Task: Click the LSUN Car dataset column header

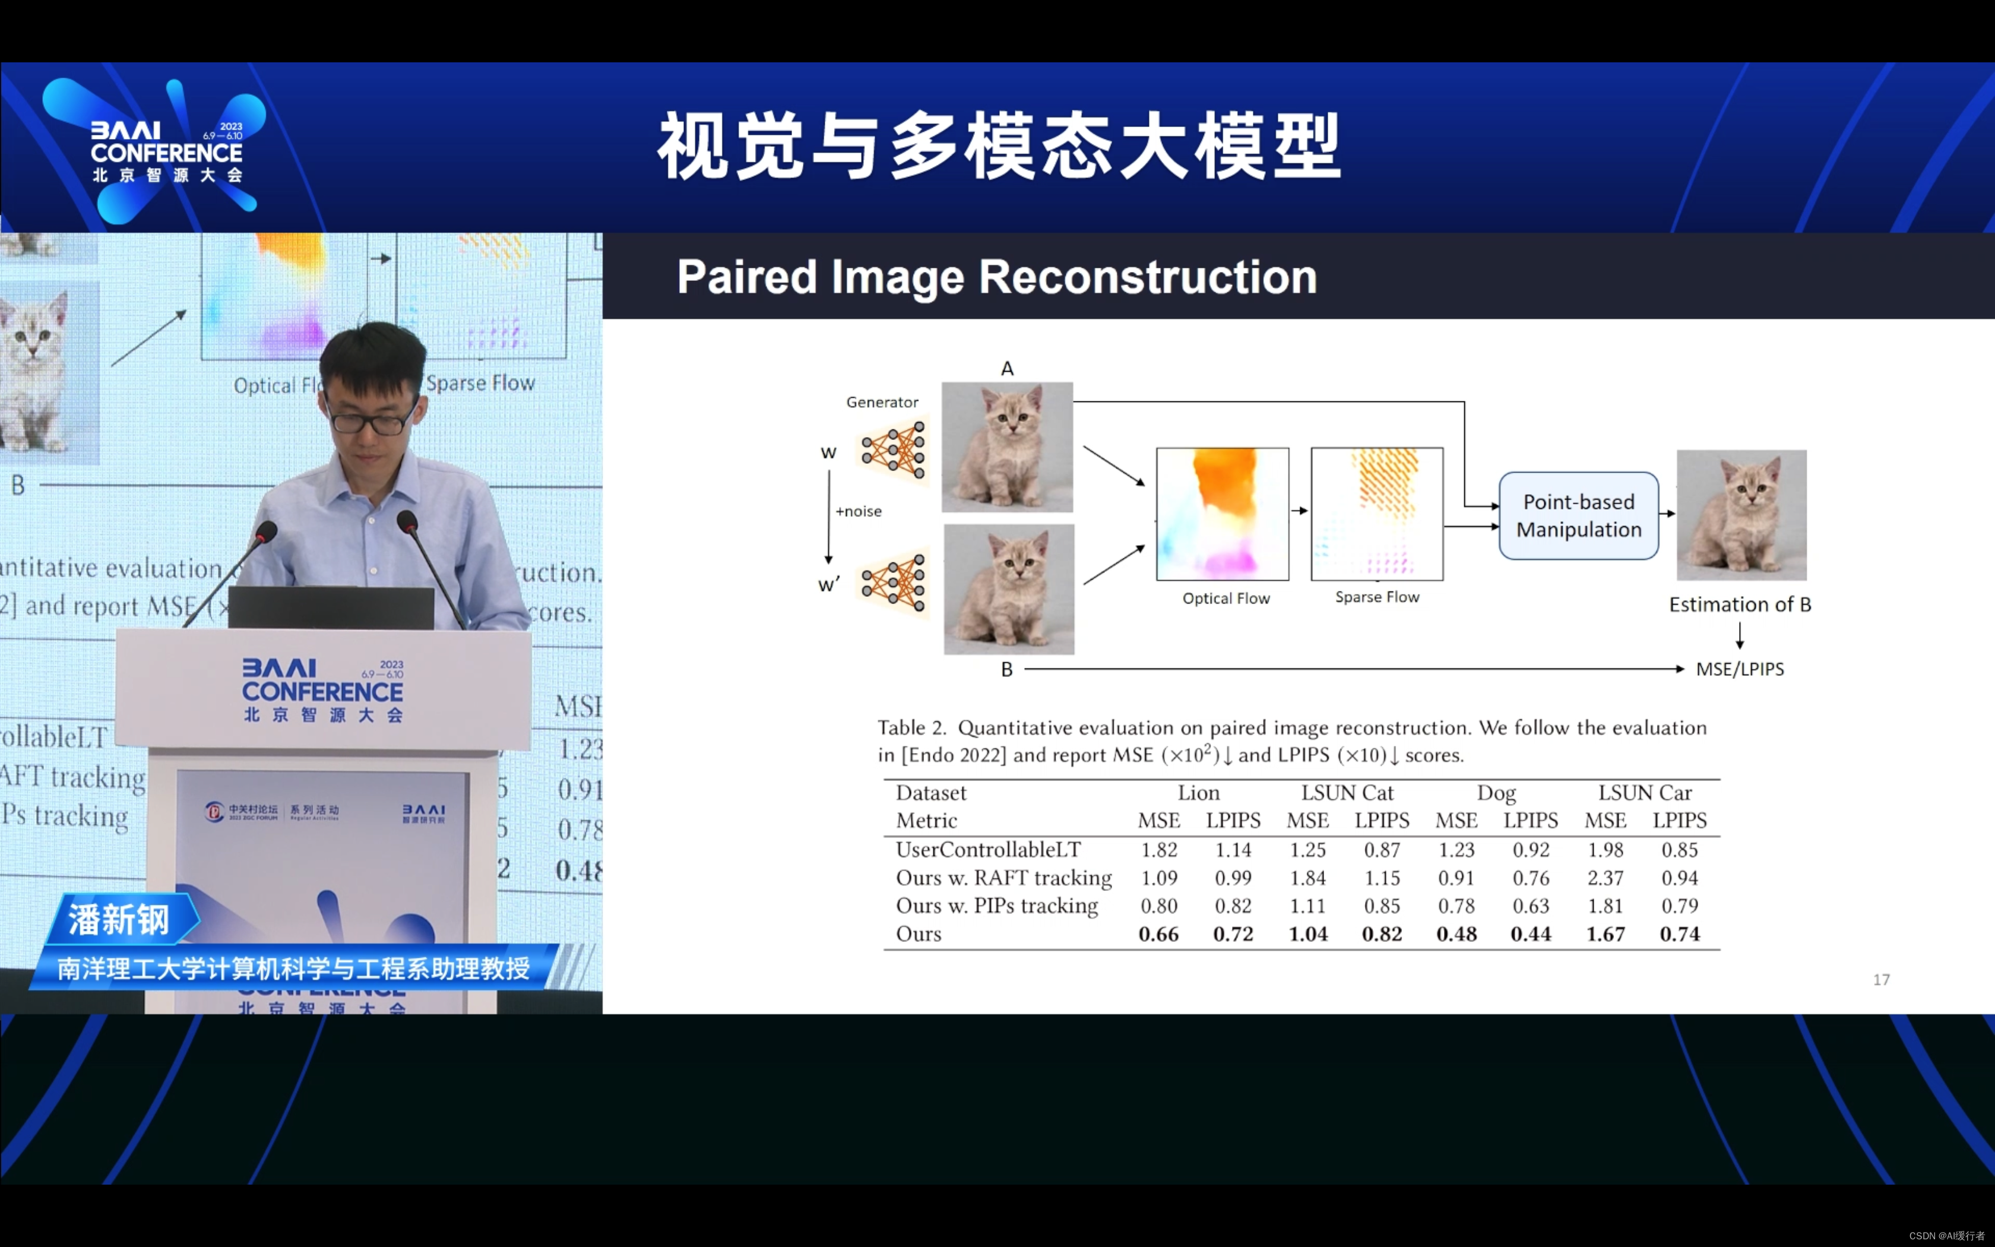Action: point(1645,793)
